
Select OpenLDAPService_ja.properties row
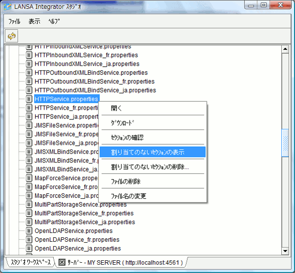click(x=78, y=248)
